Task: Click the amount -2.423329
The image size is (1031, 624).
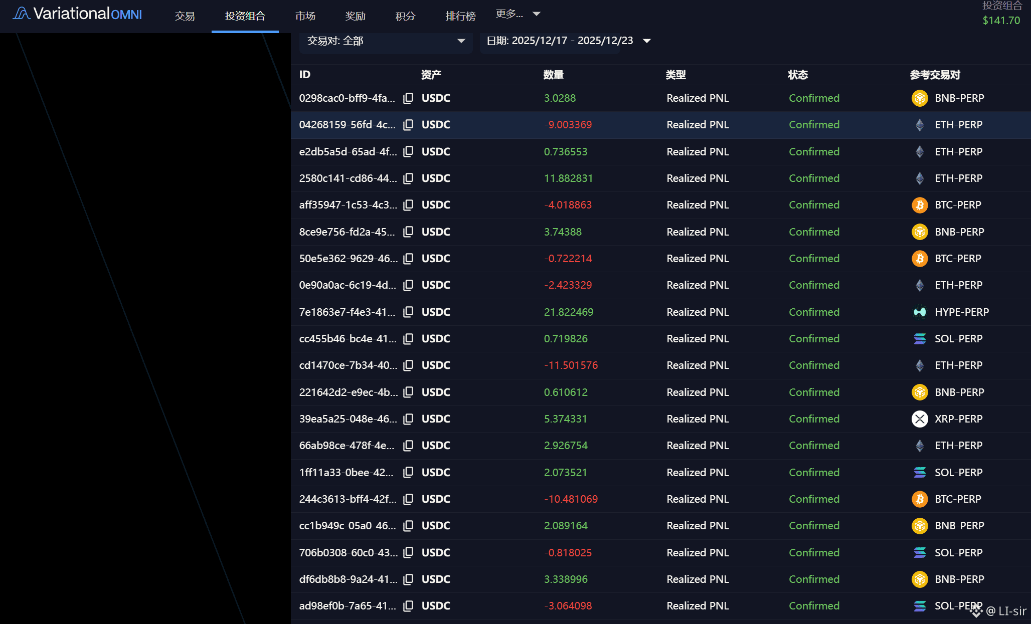Action: click(568, 285)
